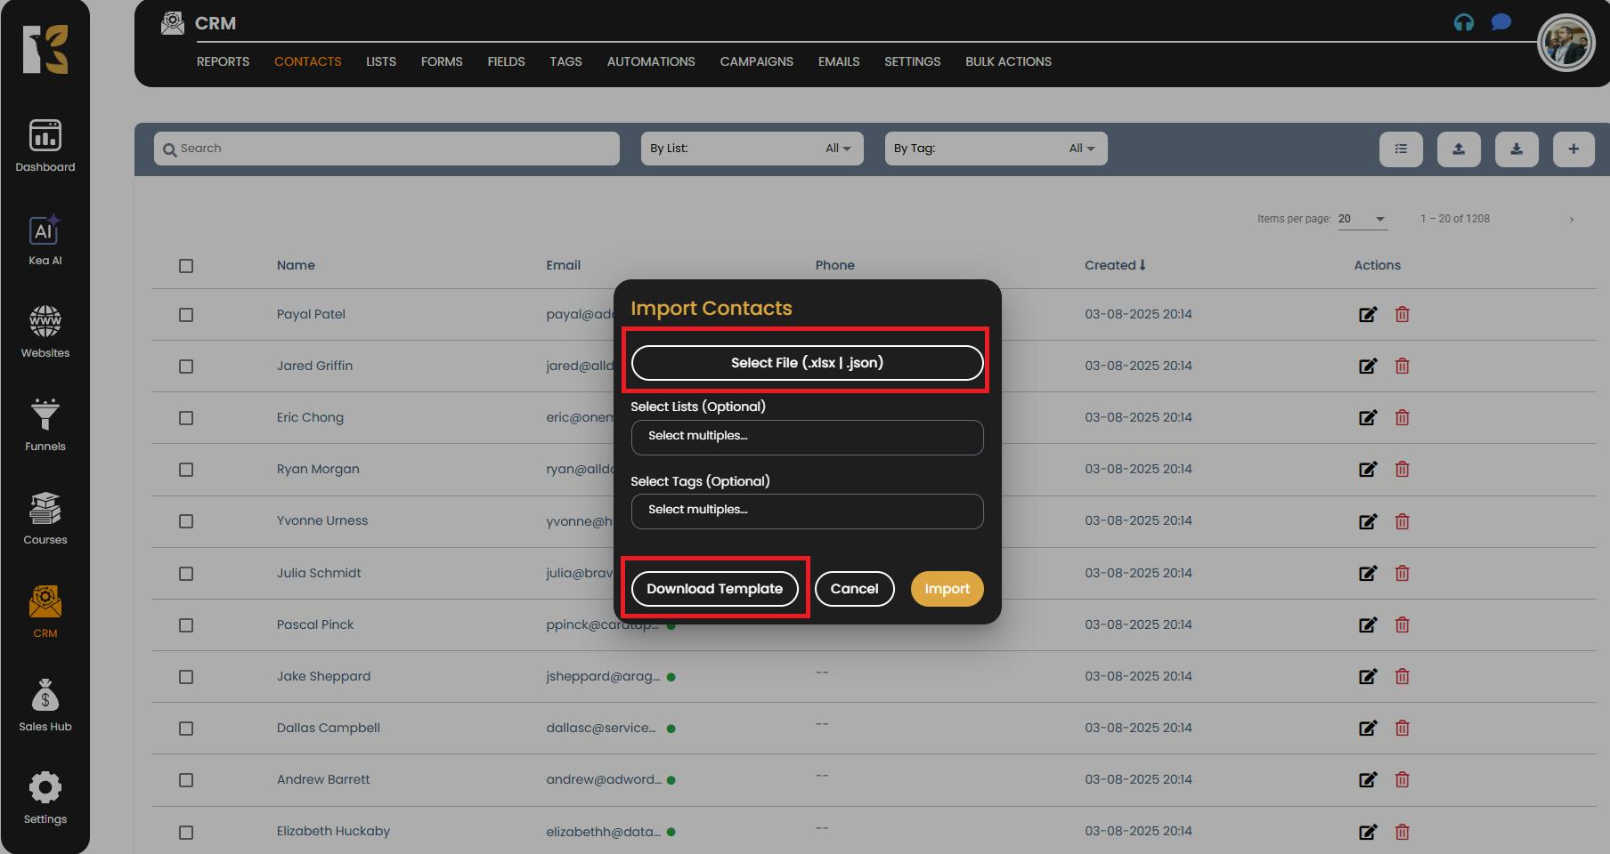Toggle the select-all header checkbox
This screenshot has height=854, width=1610.
[186, 266]
